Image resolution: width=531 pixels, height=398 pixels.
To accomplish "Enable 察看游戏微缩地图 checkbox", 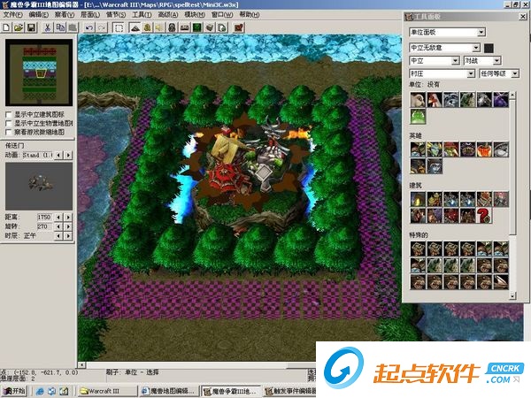I will (9, 132).
